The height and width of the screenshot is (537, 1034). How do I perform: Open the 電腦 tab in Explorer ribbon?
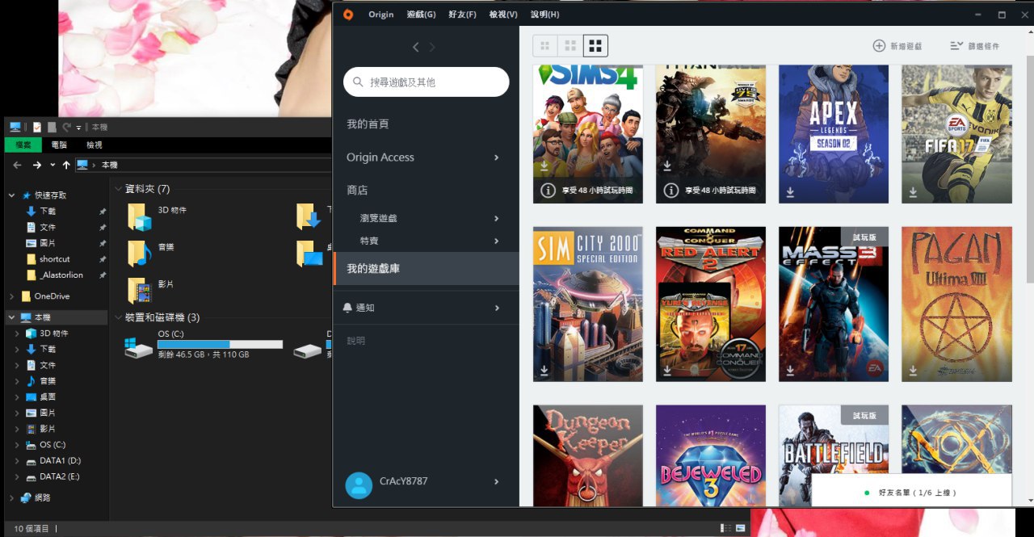(x=59, y=145)
